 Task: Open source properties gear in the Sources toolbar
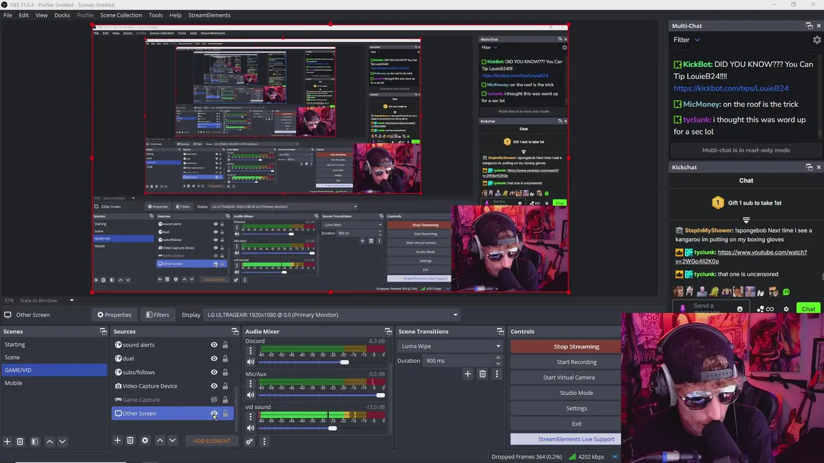pyautogui.click(x=145, y=440)
